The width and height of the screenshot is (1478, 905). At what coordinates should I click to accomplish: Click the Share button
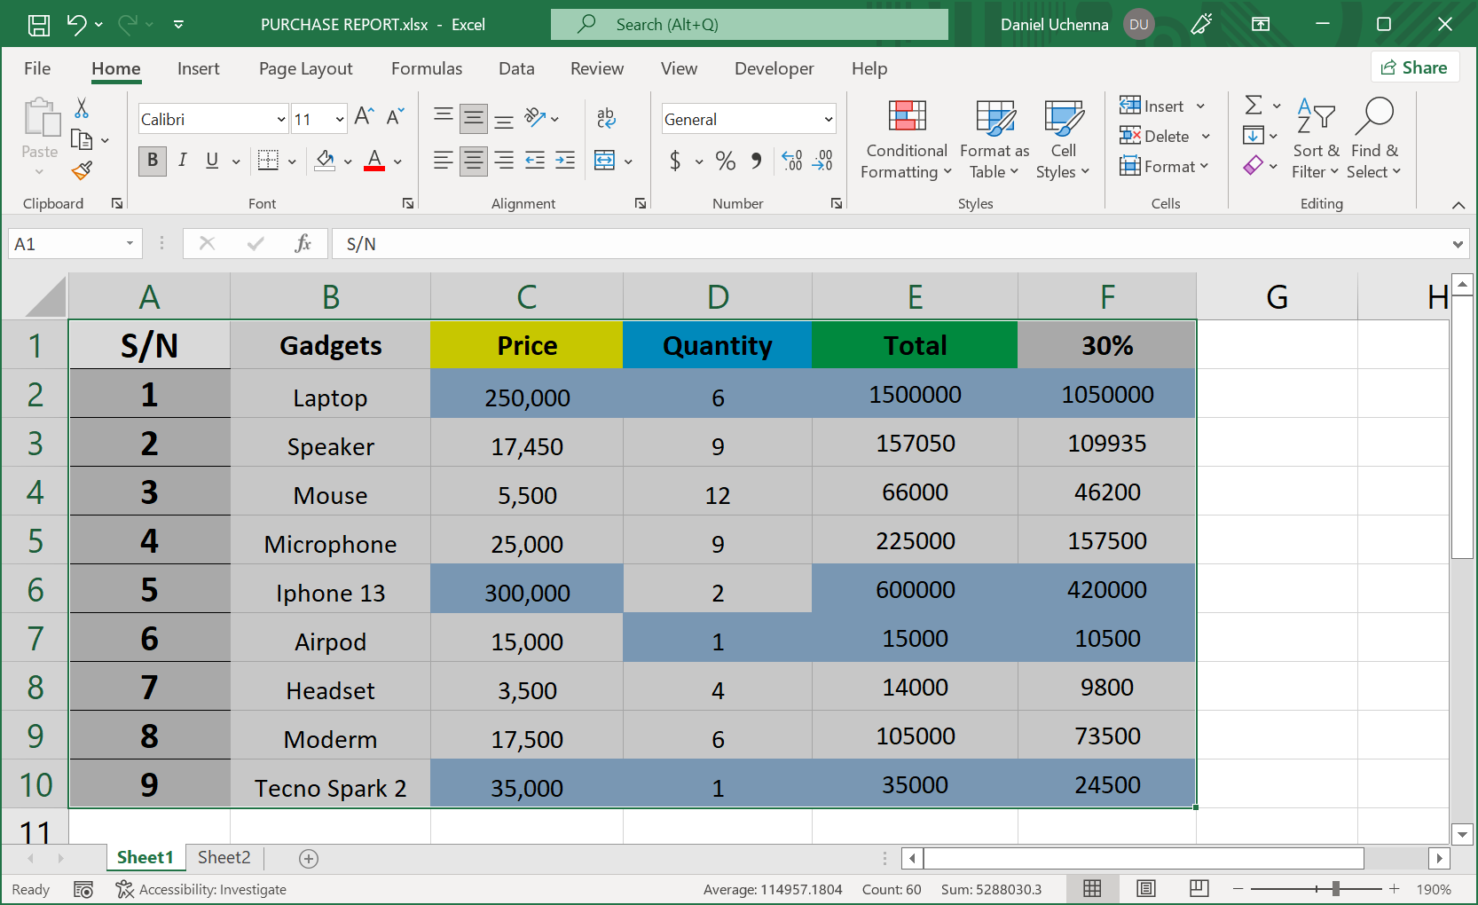tap(1415, 67)
